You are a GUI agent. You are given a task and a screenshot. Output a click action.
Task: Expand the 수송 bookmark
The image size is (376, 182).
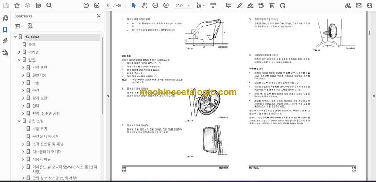23,83
